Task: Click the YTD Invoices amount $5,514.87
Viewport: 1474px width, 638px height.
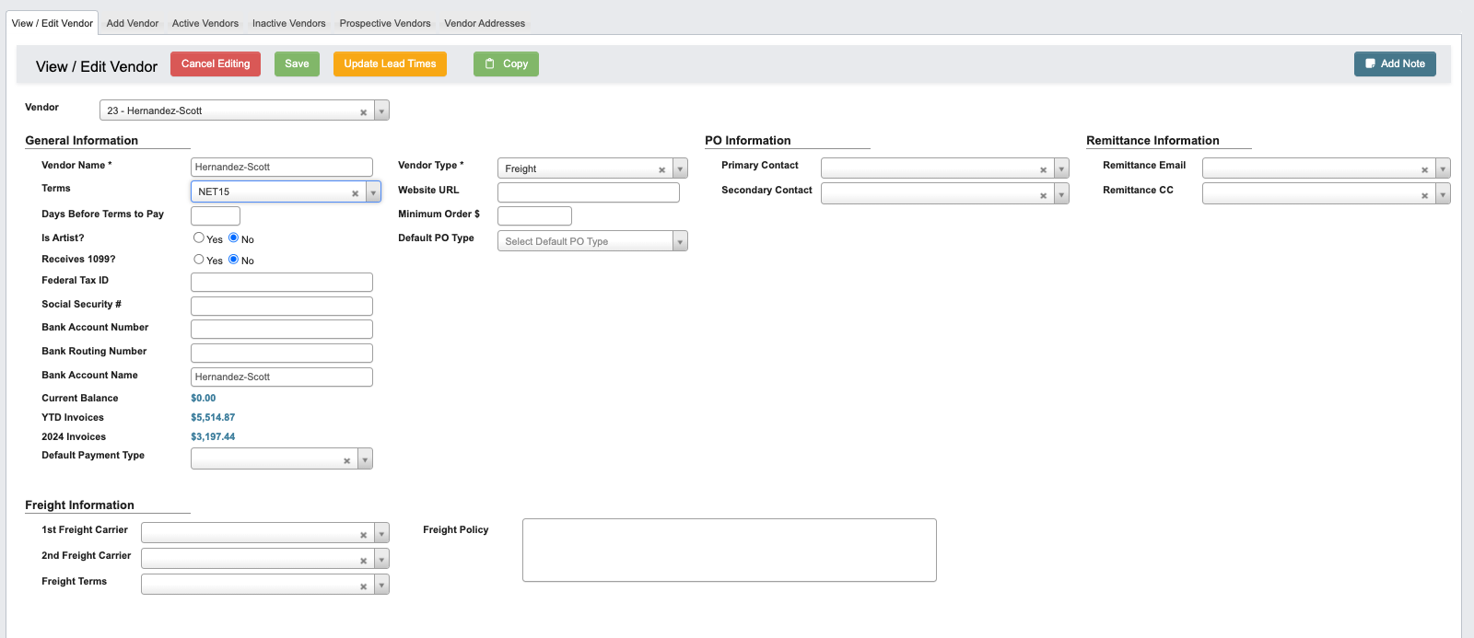Action: tap(213, 418)
